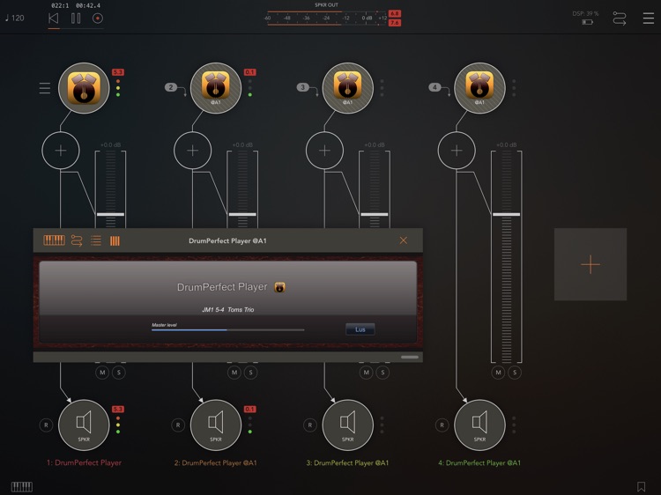This screenshot has height=495, width=661.
Task: Click the Master level slider in plugin
Action: point(227,330)
